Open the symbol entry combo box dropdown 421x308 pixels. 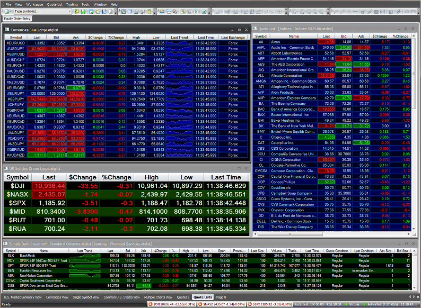click(70, 11)
